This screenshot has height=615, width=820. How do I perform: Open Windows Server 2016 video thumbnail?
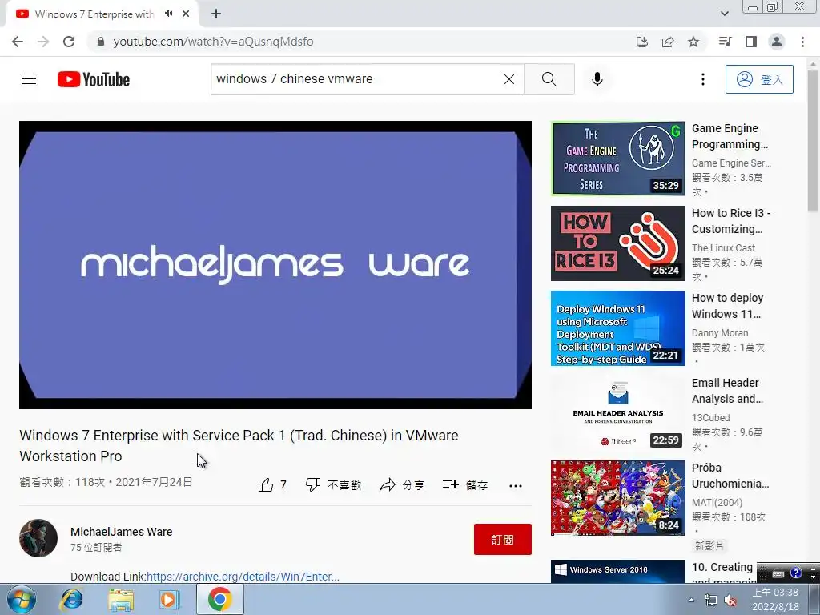click(617, 572)
